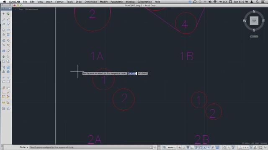Click E on the ViewCube compass
The height and width of the screenshot is (150, 268).
pyautogui.click(x=263, y=21)
